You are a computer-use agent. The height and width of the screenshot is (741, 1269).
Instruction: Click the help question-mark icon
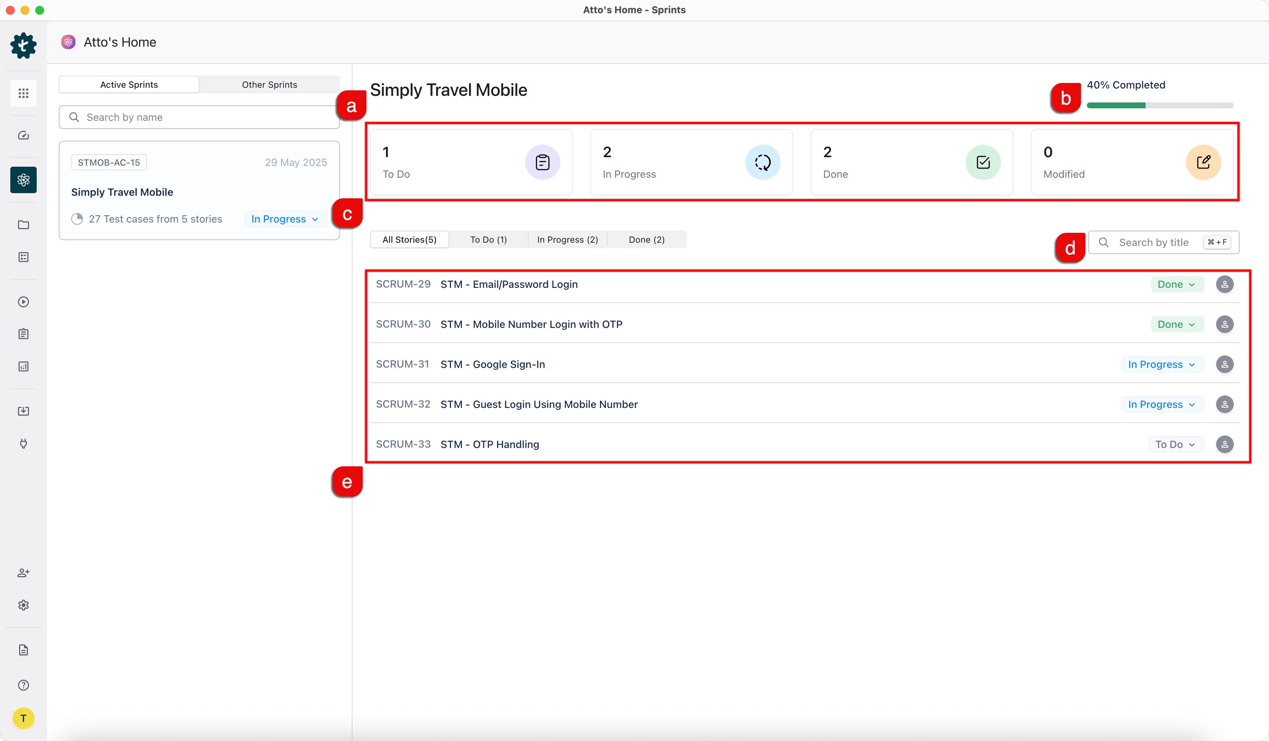pyautogui.click(x=23, y=685)
